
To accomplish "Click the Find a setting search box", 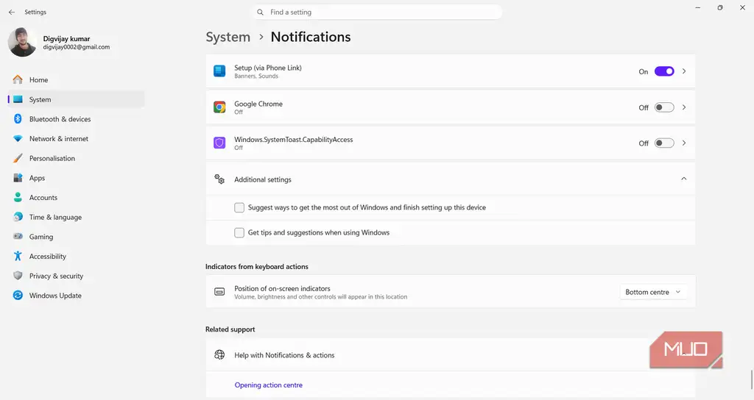I will 376,12.
